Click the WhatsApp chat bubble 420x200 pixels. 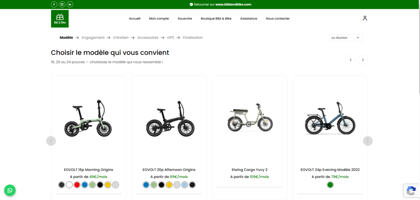pos(10,190)
